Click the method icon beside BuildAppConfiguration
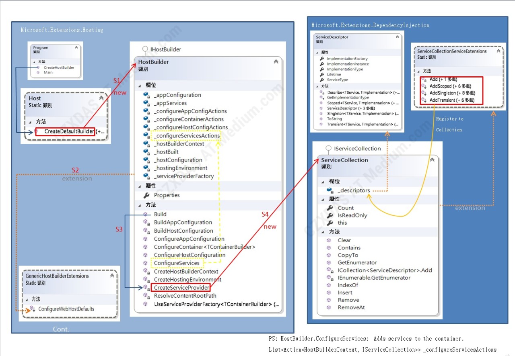 pyautogui.click(x=146, y=222)
